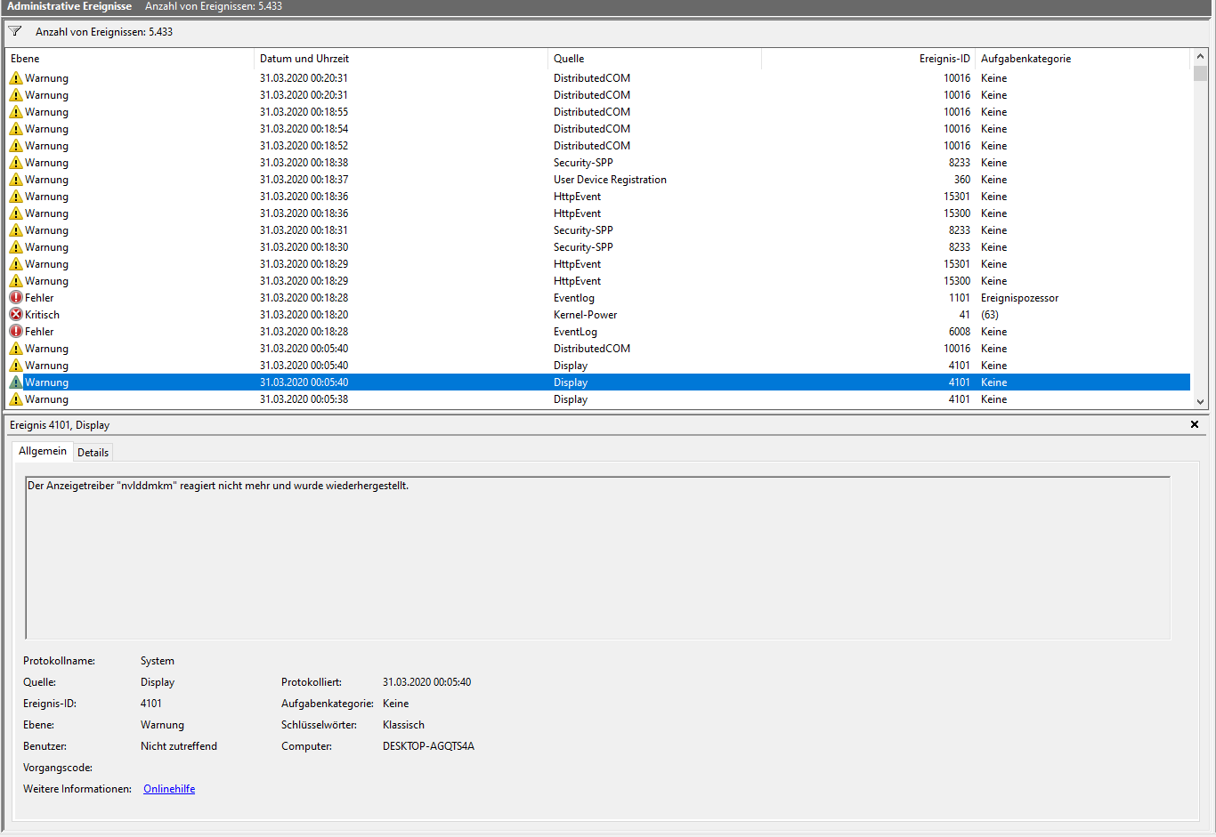Click the DESKTOP-AGQTS4A computer name value
Viewport: 1216px width, 837px height.
[428, 746]
